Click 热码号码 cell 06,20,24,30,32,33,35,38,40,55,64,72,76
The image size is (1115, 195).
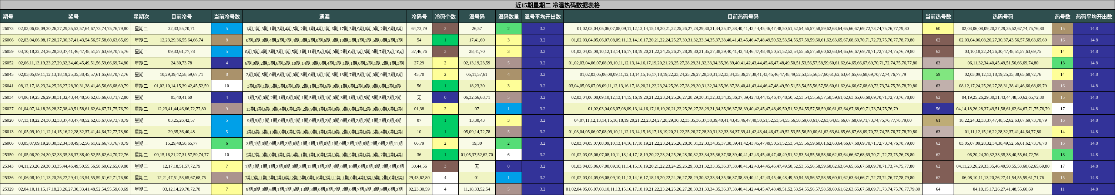tap(1003, 154)
